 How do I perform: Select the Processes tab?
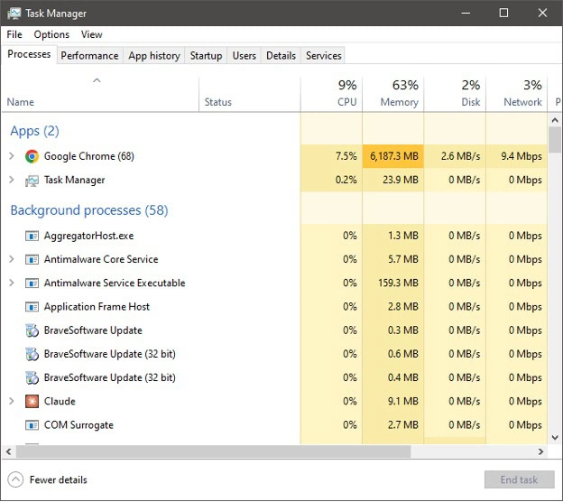tap(29, 54)
